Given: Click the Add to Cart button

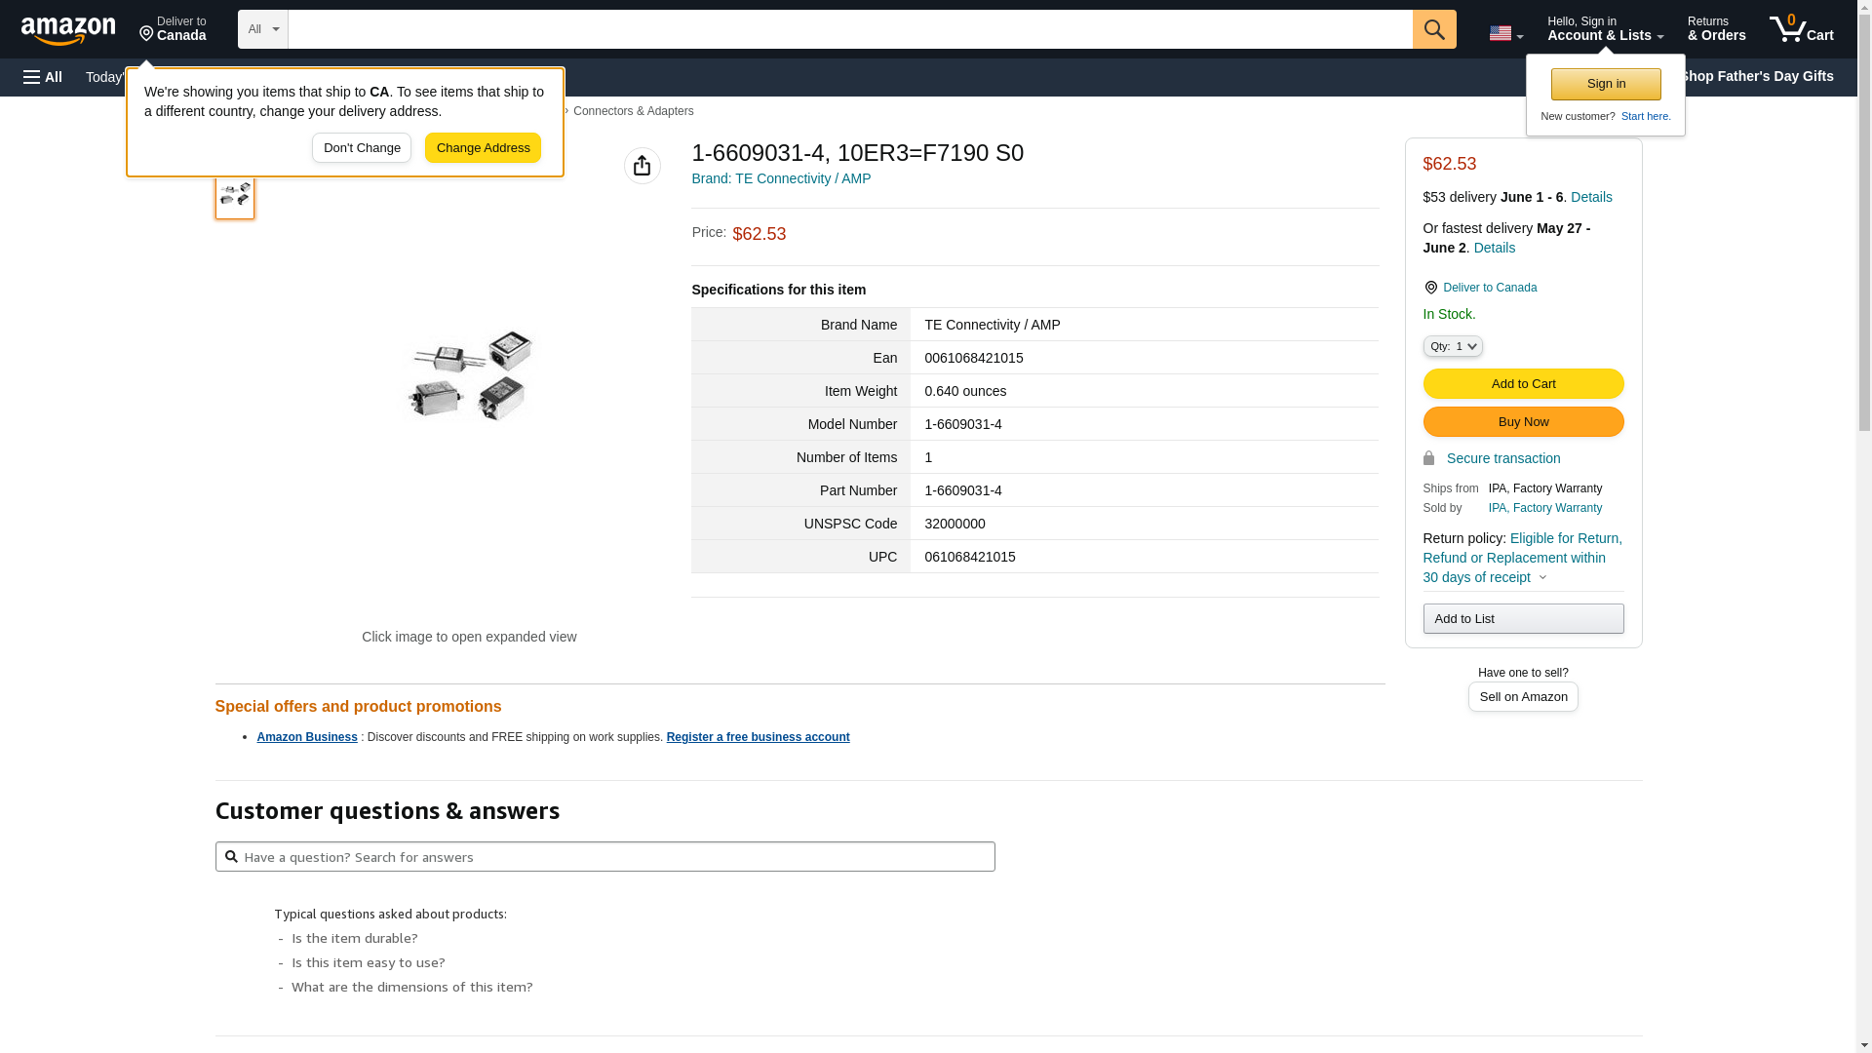Looking at the screenshot, I should (1523, 383).
